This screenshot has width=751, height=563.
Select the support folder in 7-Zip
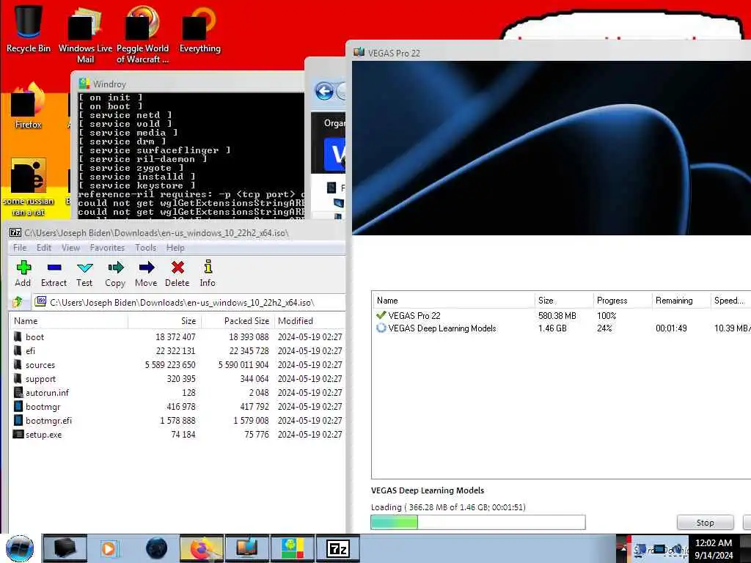tap(177, 378)
